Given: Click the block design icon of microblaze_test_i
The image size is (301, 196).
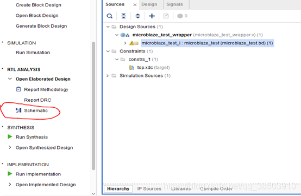Looking at the screenshot, I should (134, 43).
